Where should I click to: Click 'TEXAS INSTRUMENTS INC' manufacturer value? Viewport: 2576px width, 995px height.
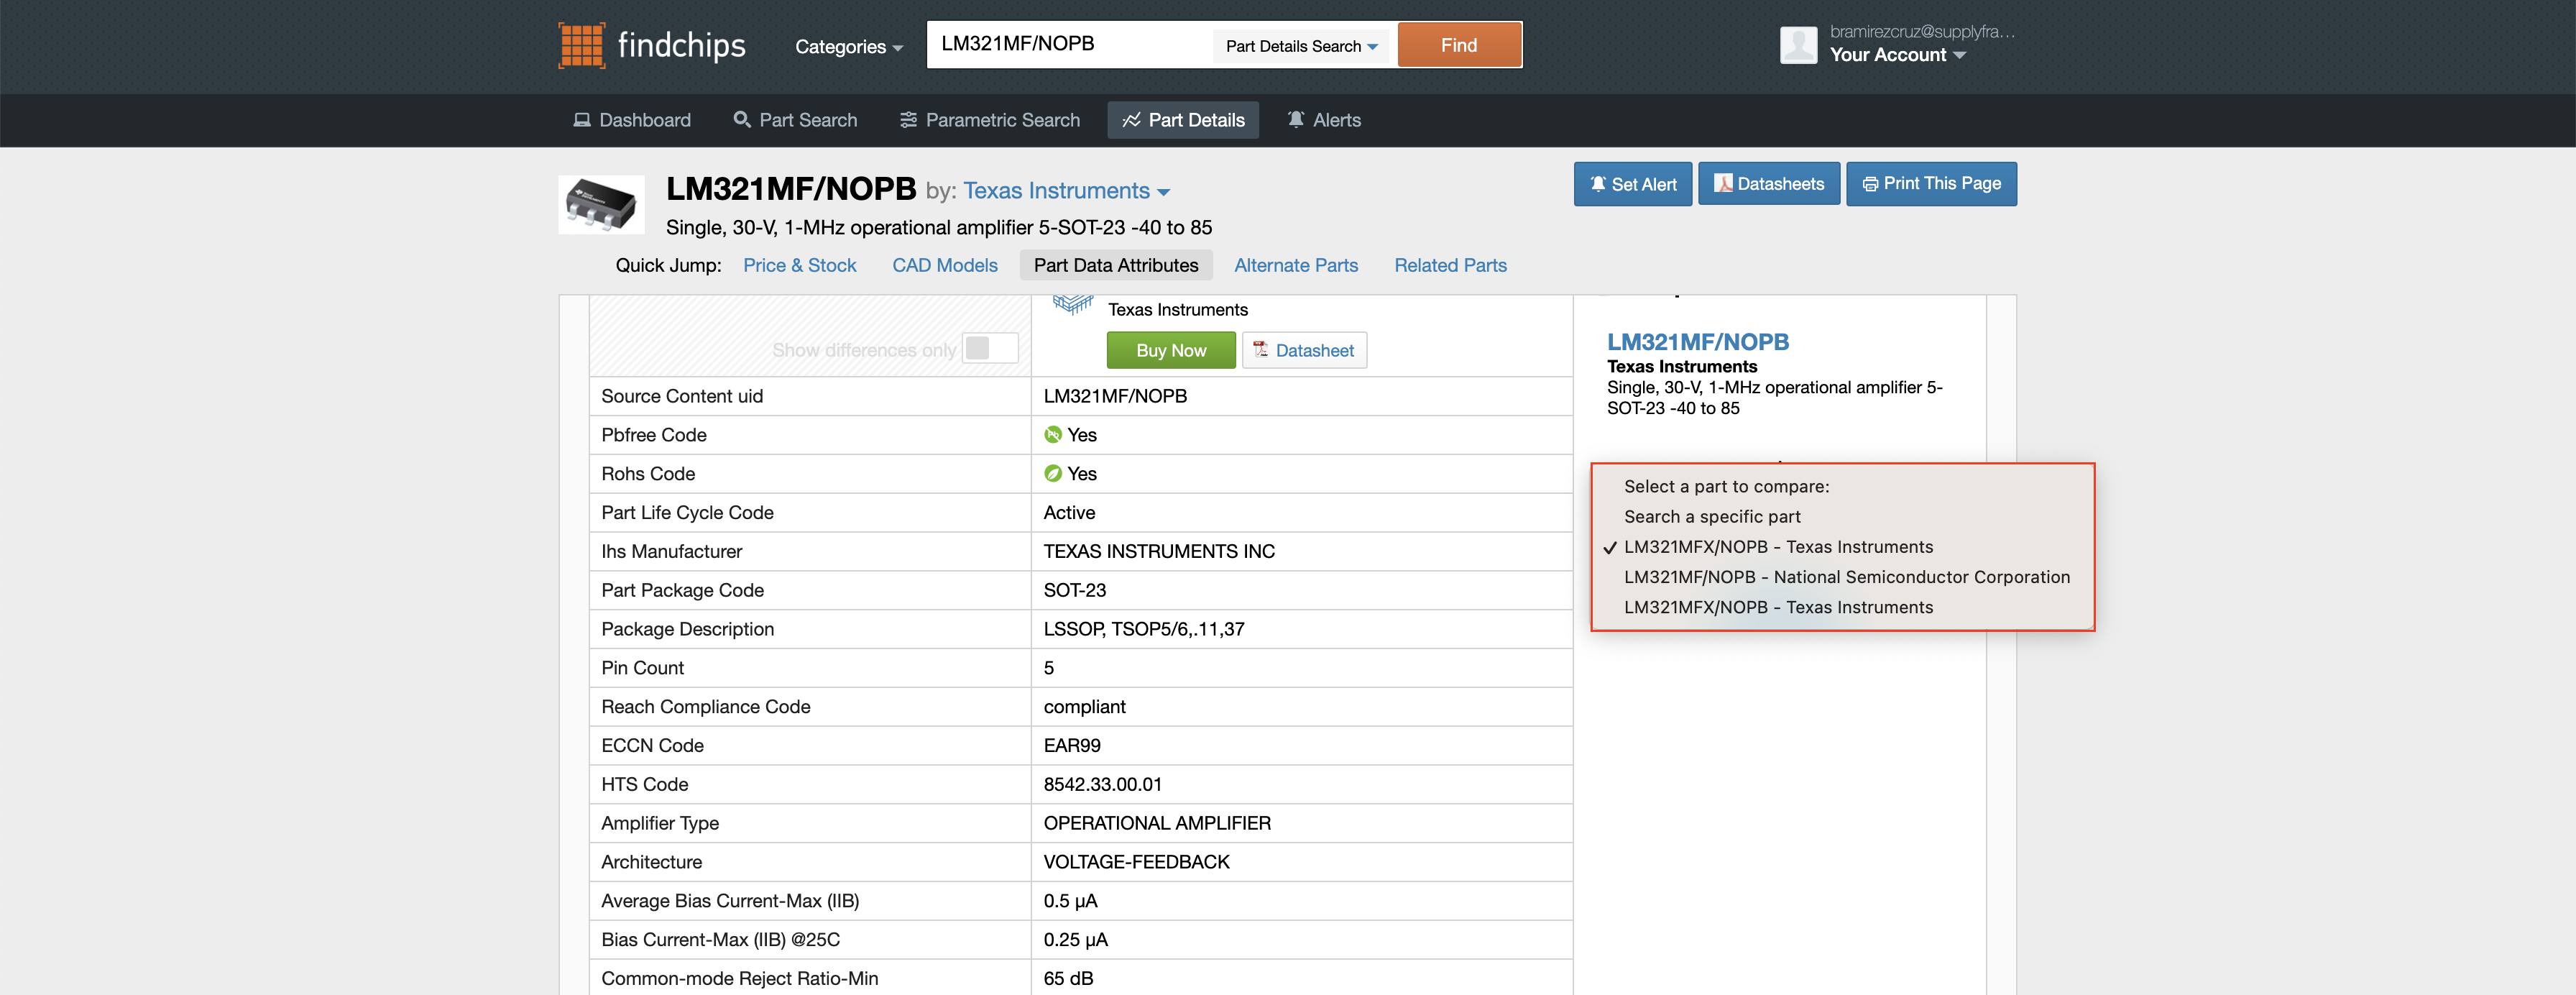[x=1159, y=552]
